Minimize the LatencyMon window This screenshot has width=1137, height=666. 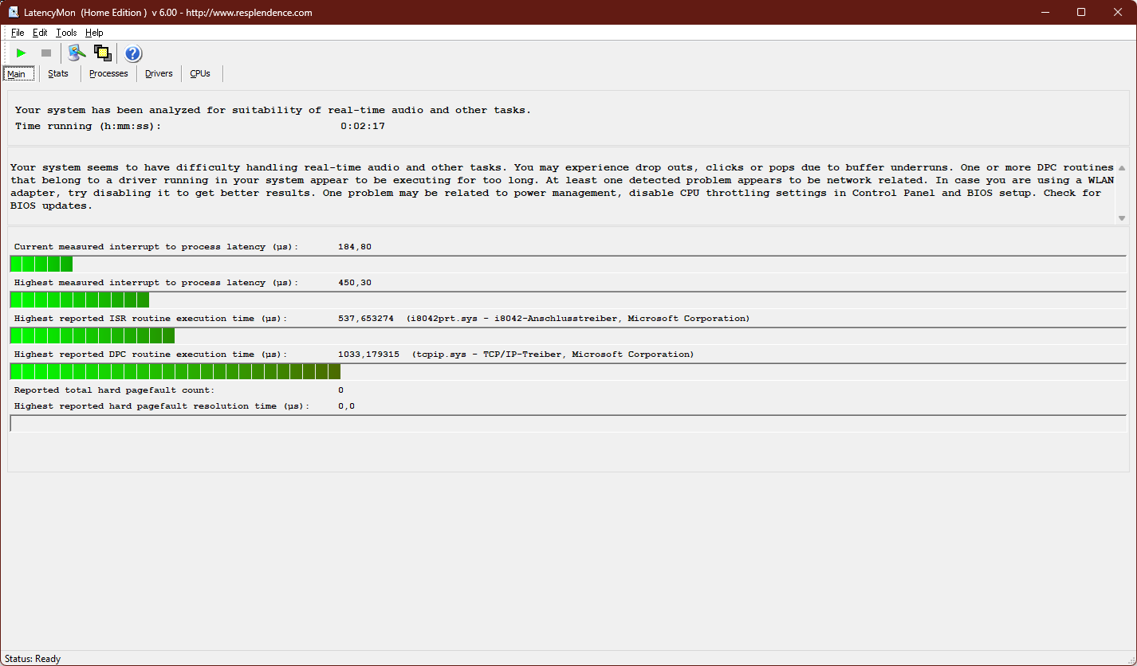tap(1045, 12)
